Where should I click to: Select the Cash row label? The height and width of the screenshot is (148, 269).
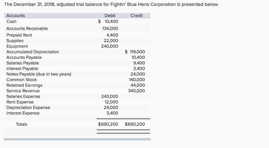pos(11,22)
